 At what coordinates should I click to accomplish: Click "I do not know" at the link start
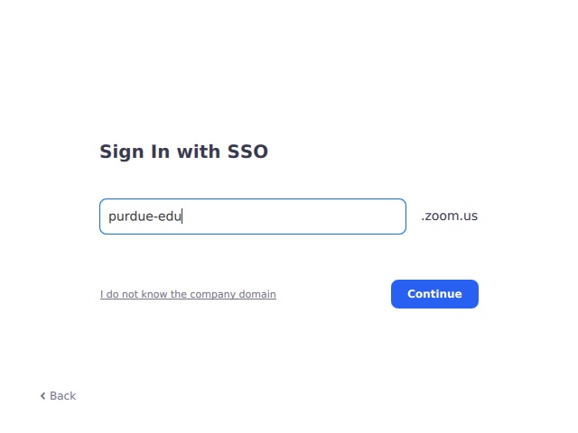pos(134,294)
